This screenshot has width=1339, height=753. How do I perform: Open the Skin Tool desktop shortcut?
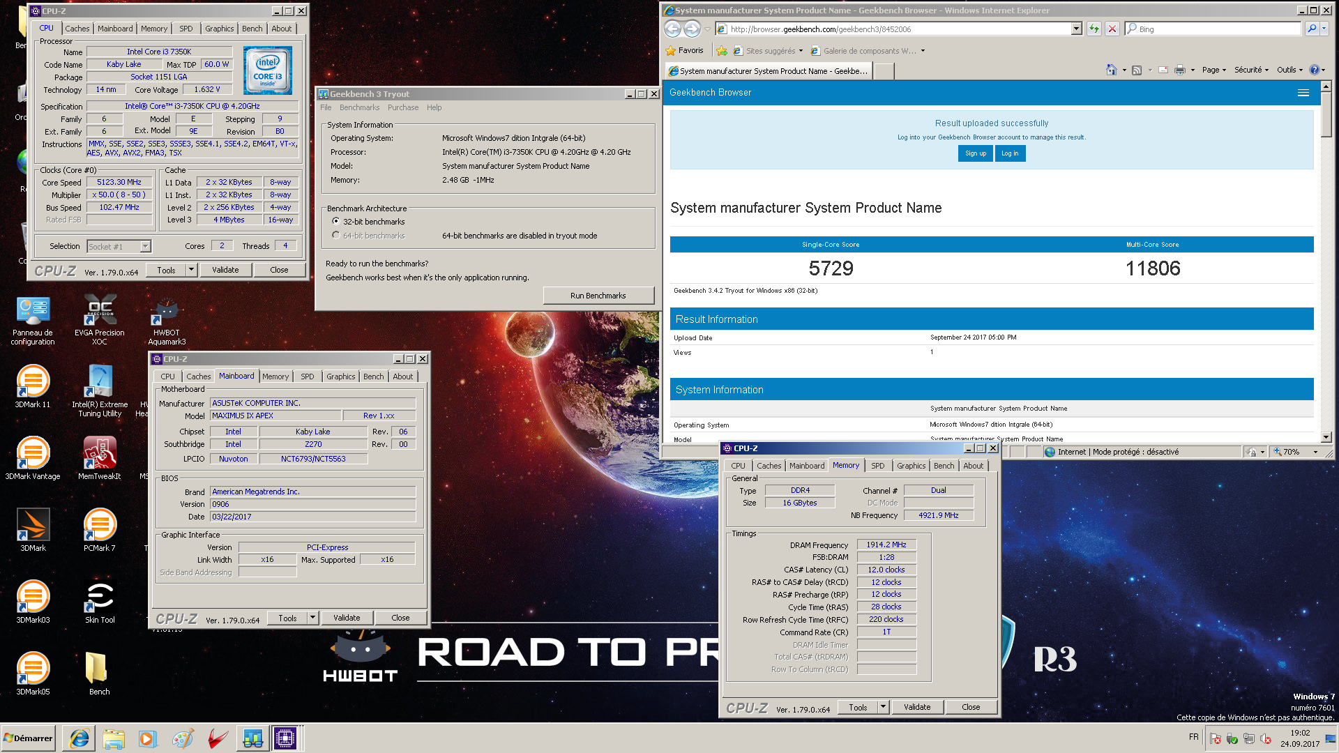(100, 602)
